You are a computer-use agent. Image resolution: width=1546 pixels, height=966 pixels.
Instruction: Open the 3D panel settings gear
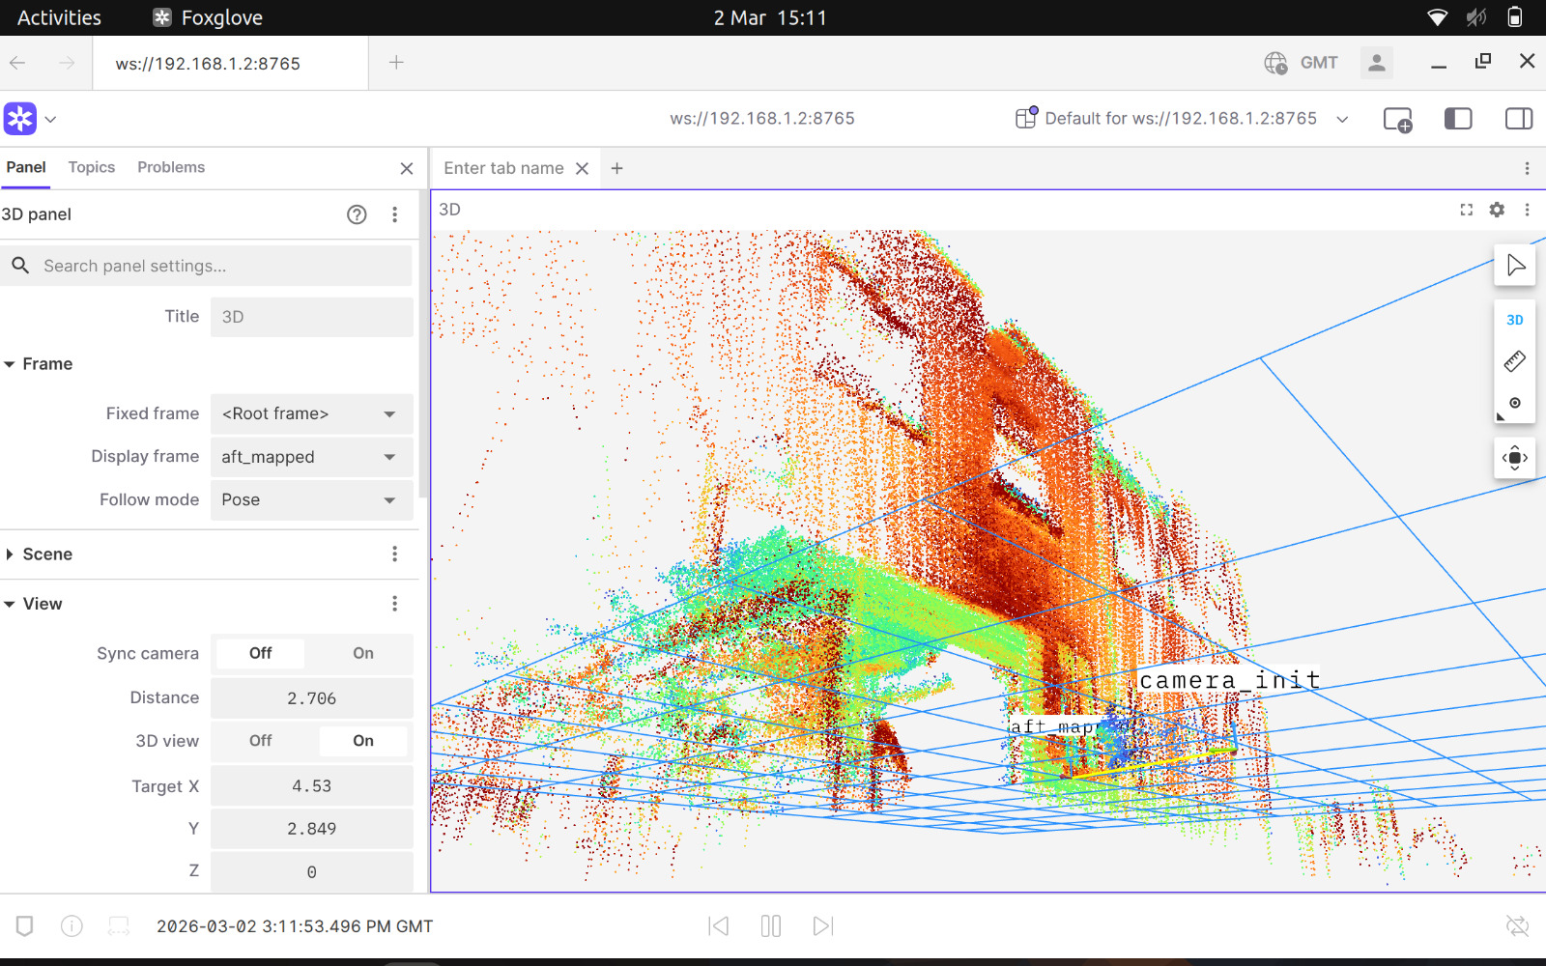pyautogui.click(x=1497, y=210)
